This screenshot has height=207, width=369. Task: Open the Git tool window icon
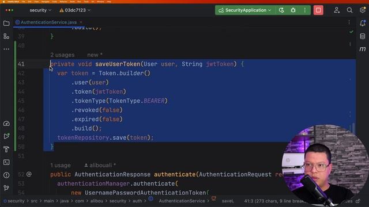click(x=6, y=188)
